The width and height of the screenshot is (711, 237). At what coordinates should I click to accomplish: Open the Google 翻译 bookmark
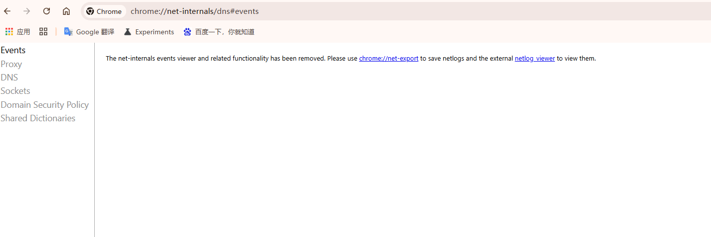coord(89,32)
